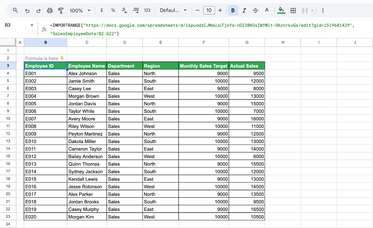Select column F header
Screen dimensions: 373x228
(x=204, y=42)
